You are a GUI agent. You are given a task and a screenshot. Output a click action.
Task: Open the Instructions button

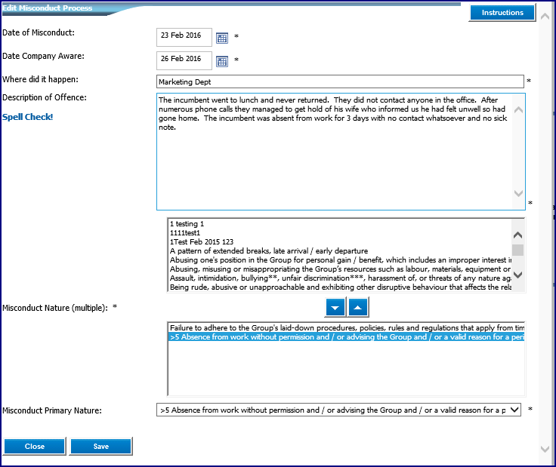click(x=502, y=13)
